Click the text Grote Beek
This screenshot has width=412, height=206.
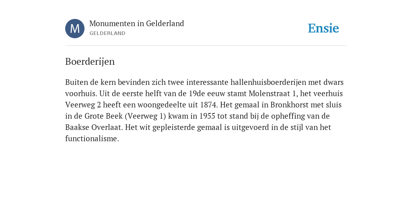(x=103, y=116)
